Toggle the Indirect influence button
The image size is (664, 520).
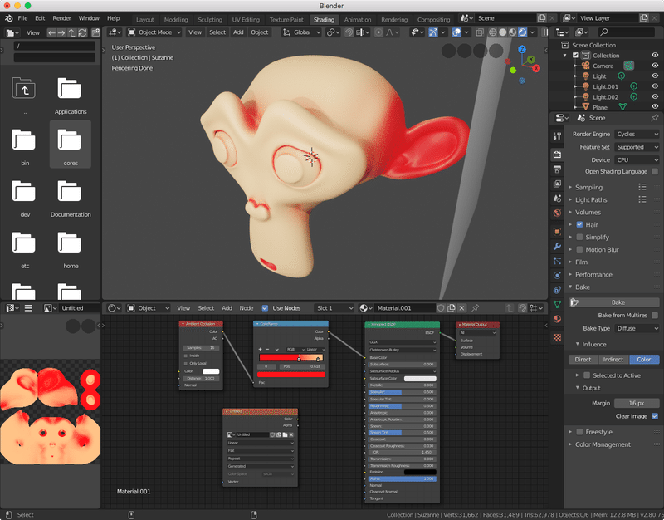click(x=613, y=360)
